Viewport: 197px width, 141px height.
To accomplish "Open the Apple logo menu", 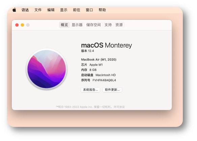I will point(14,10).
